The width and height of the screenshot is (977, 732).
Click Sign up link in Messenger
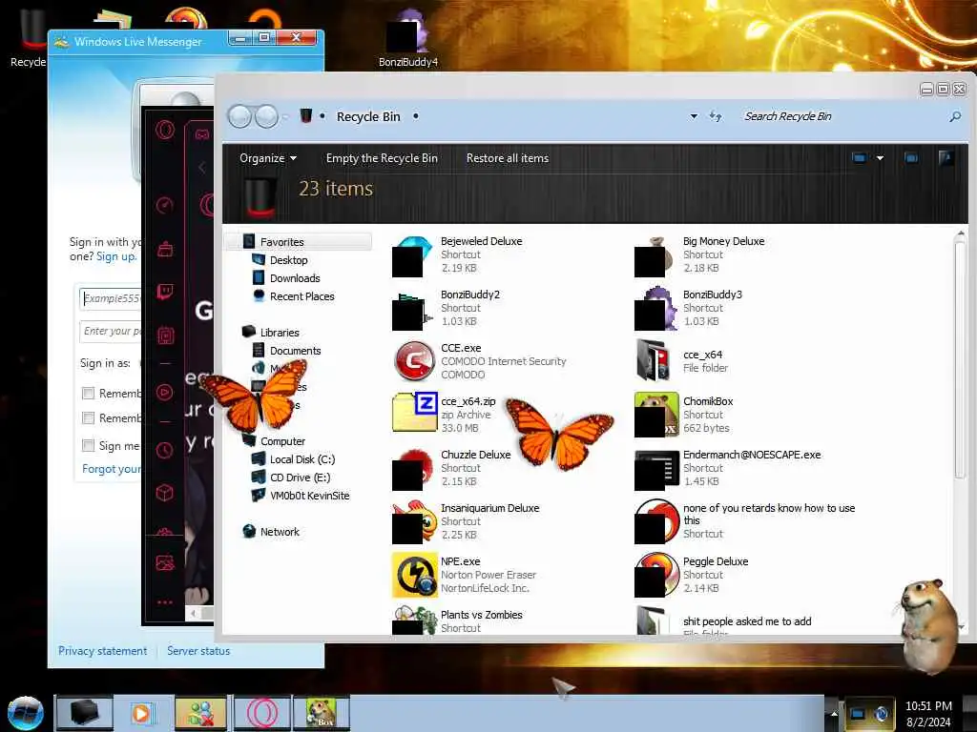click(x=115, y=255)
